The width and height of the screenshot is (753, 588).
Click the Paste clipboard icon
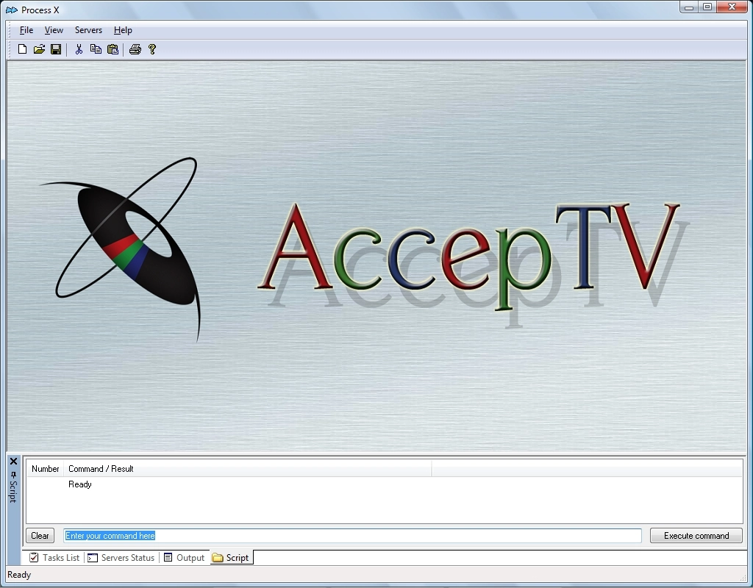113,49
